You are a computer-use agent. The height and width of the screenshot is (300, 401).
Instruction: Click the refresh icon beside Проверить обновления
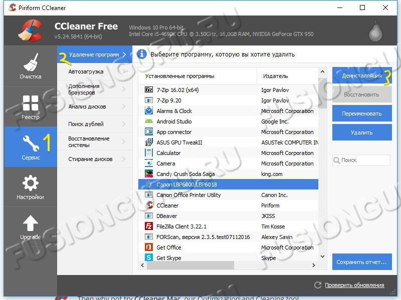(x=318, y=285)
